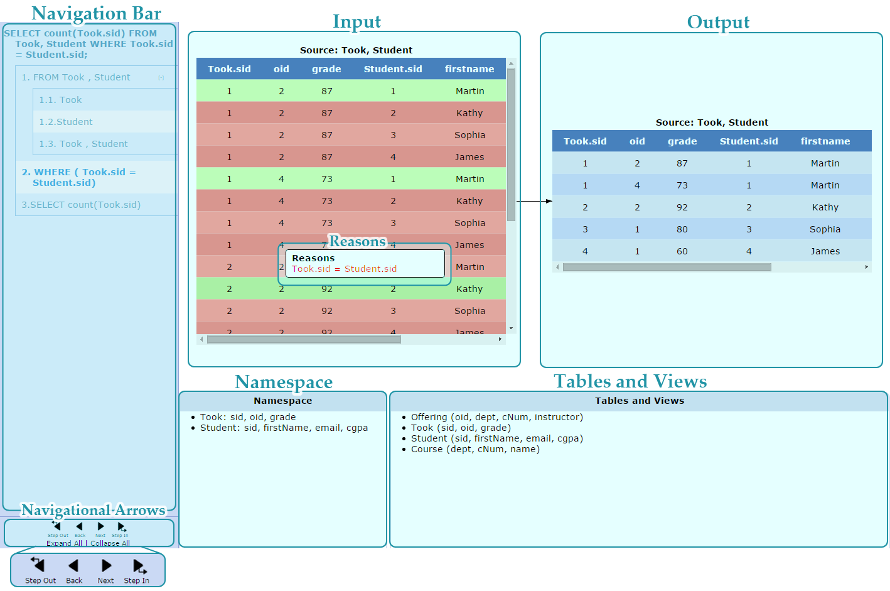Click Namespace entry Took: sid, oid, grade
Viewport: 890px width, 591px height.
[x=248, y=417]
